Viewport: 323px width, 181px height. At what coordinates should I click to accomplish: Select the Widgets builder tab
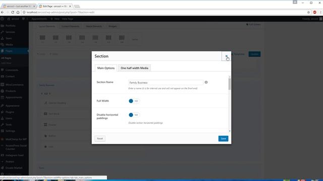113,26
